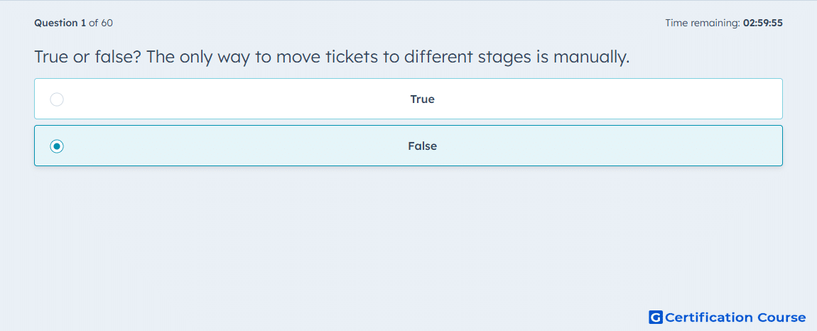The height and width of the screenshot is (331, 817).
Task: Click the bold False label text
Action: coord(423,146)
